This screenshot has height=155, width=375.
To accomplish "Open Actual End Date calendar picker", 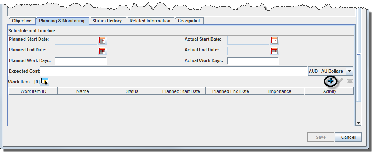I will click(x=274, y=51).
